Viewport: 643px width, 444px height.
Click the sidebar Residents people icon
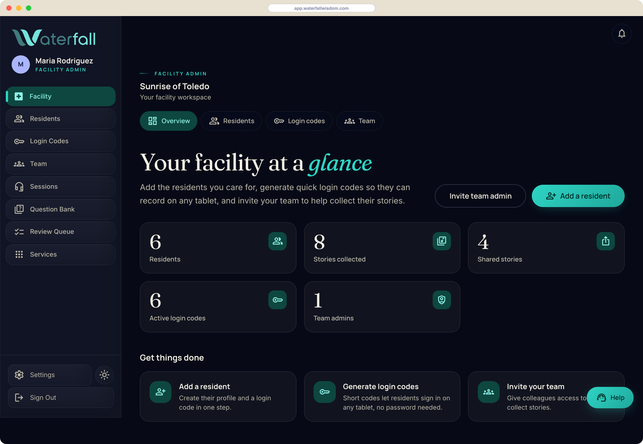click(19, 119)
